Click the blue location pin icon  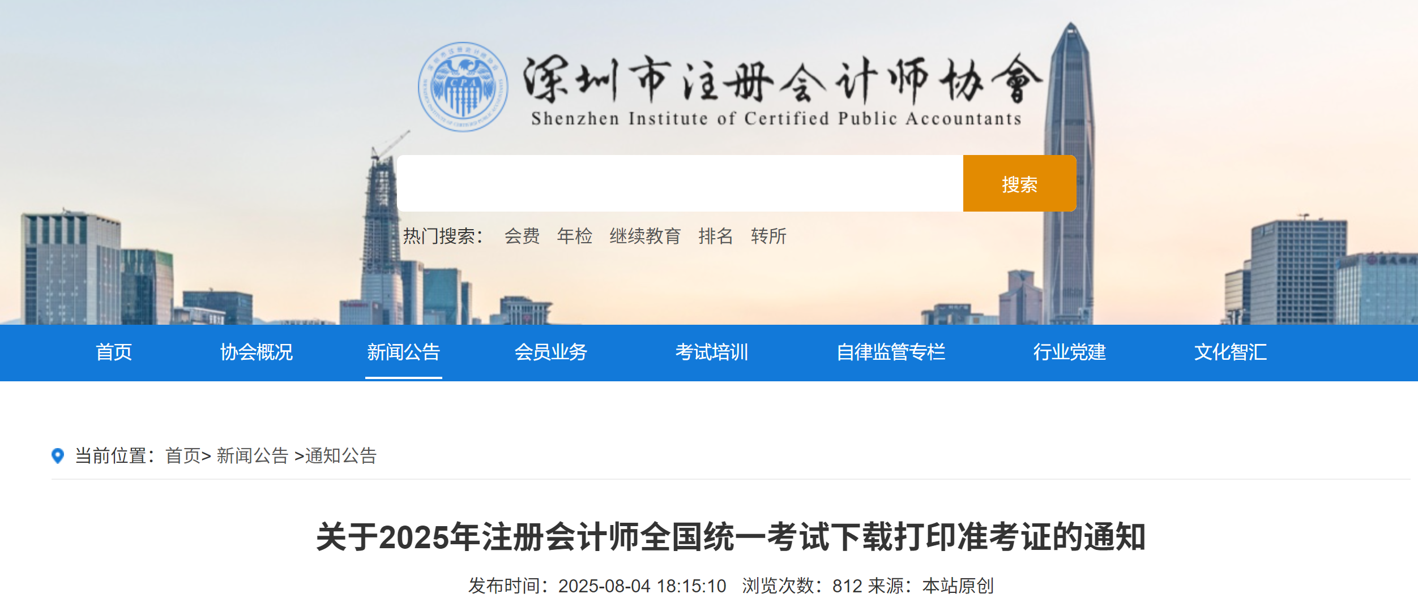pos(57,455)
